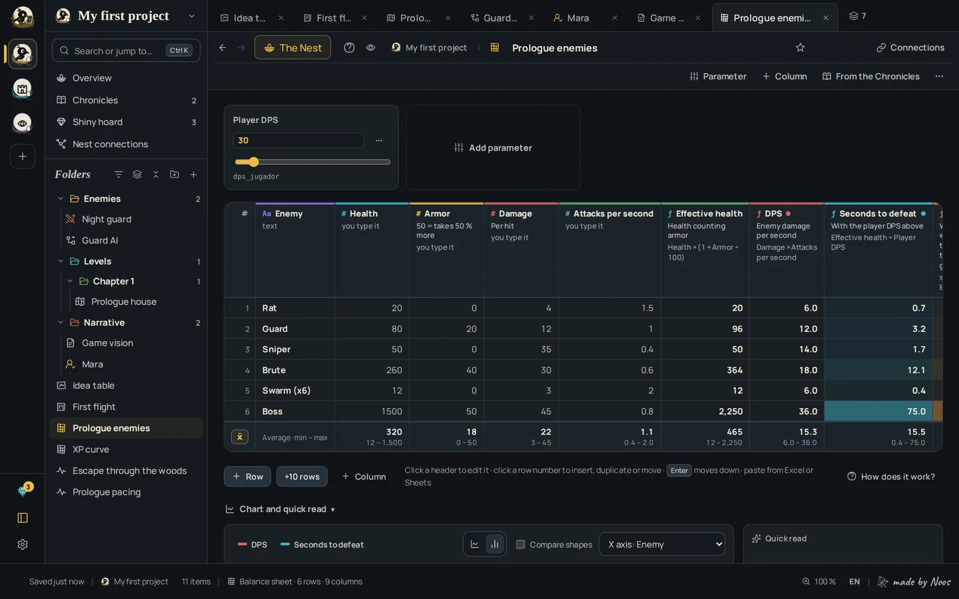Open How does it work? help link

coord(891,477)
